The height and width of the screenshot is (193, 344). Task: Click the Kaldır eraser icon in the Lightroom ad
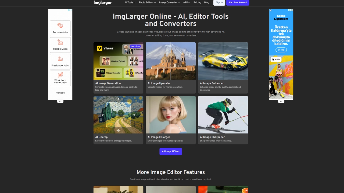pos(273,60)
